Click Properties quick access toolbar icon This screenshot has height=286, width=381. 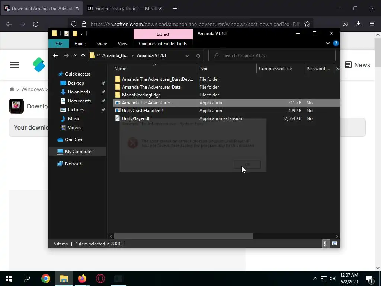[x=66, y=33]
